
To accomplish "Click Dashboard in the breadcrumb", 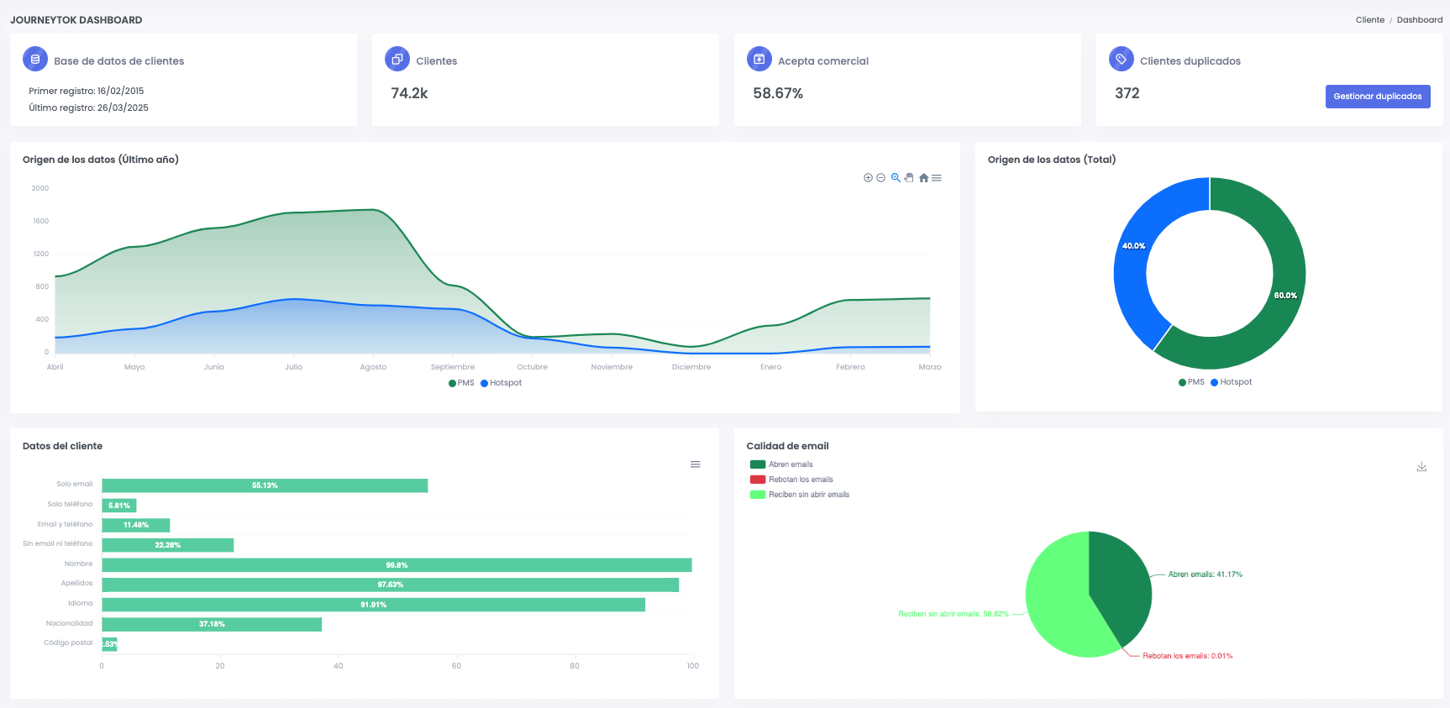I will point(1419,20).
